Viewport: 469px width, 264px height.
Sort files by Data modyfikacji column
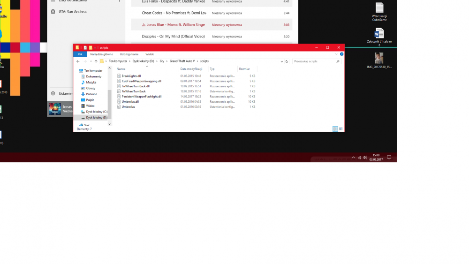click(191, 69)
